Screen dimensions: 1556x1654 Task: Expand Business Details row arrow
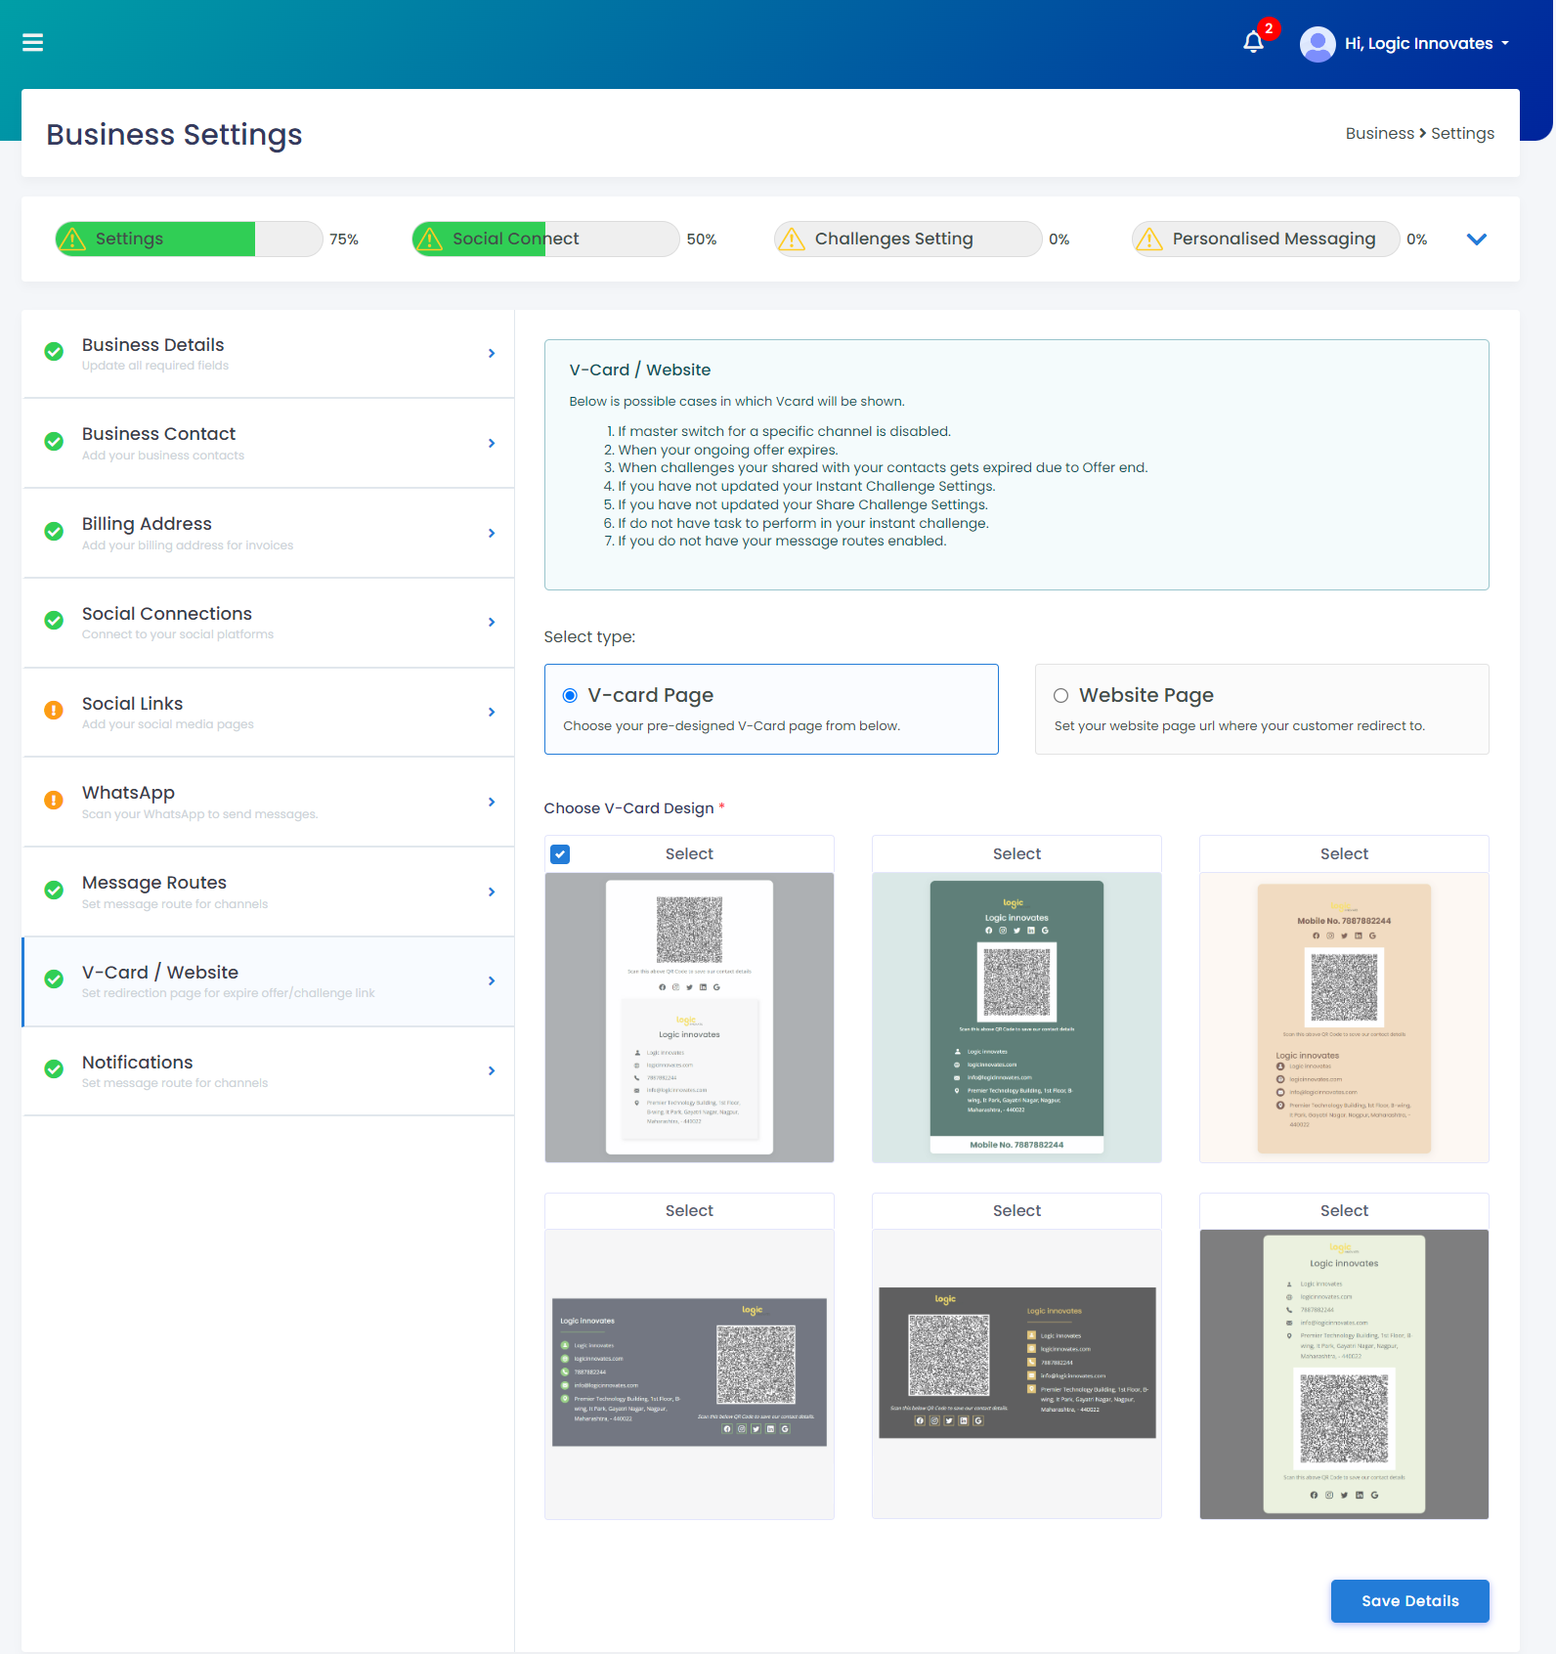[492, 354]
